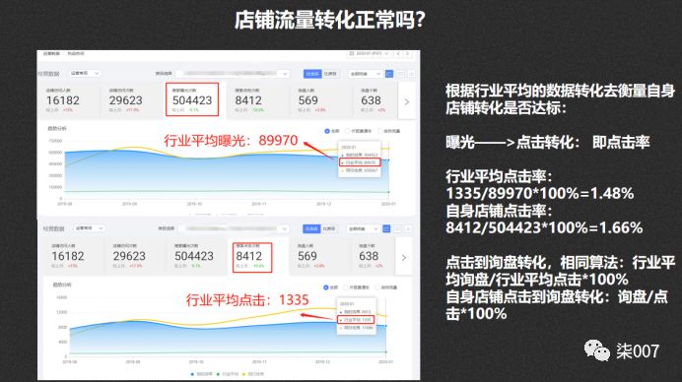This screenshot has height=382, width=682.
Task: Toggle 行业平均 green legend item below clicks chart
Action: tap(228, 374)
